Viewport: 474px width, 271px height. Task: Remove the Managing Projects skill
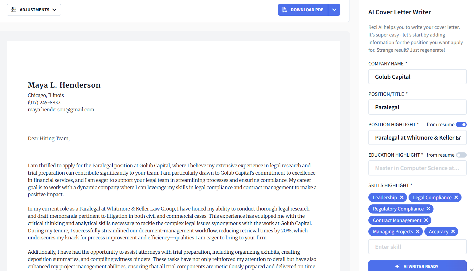[x=418, y=231]
